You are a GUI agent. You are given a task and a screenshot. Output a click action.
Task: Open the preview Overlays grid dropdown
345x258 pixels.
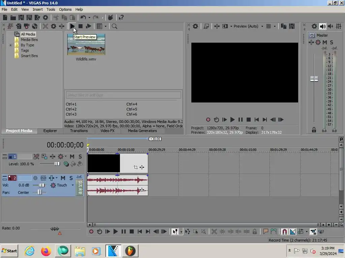coord(275,26)
